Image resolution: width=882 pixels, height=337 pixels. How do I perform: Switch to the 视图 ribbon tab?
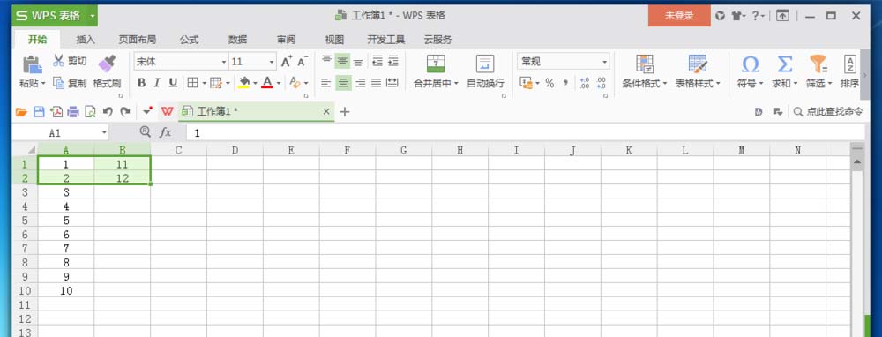click(334, 40)
